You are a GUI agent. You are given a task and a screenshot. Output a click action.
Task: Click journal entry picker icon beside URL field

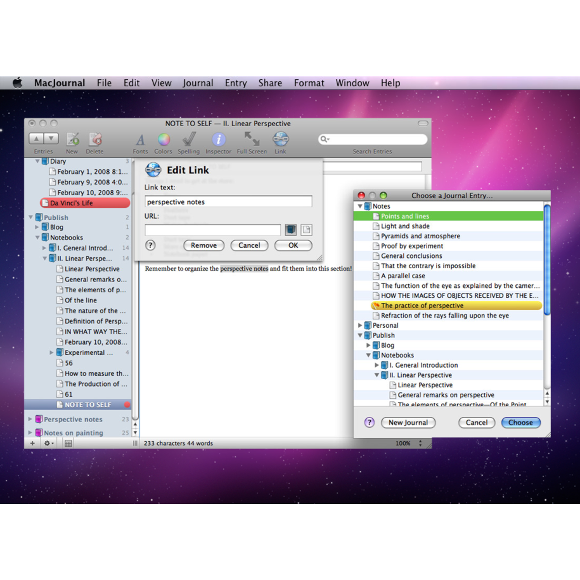tap(291, 230)
